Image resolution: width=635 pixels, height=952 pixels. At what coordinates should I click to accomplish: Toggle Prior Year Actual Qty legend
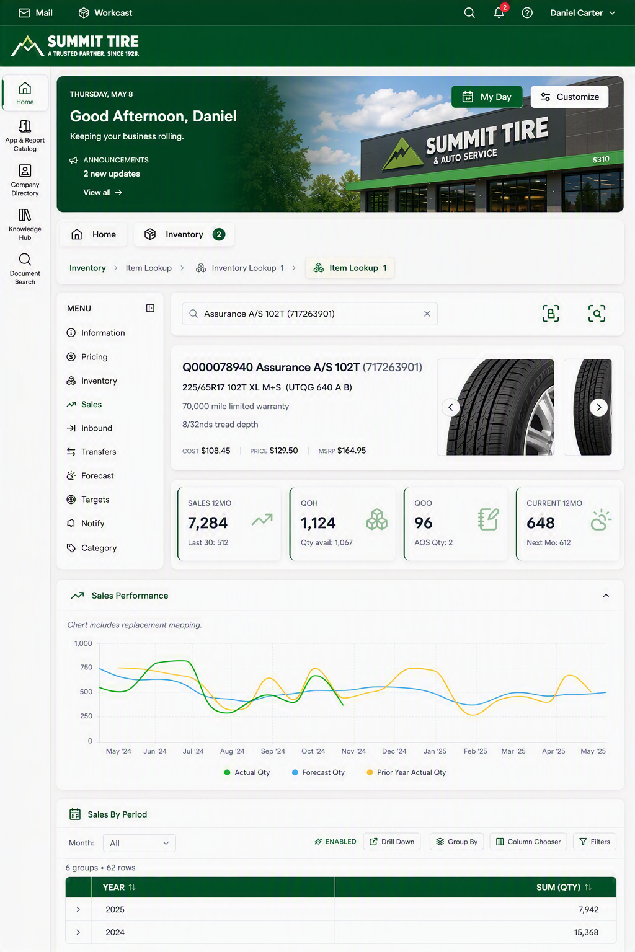[406, 772]
